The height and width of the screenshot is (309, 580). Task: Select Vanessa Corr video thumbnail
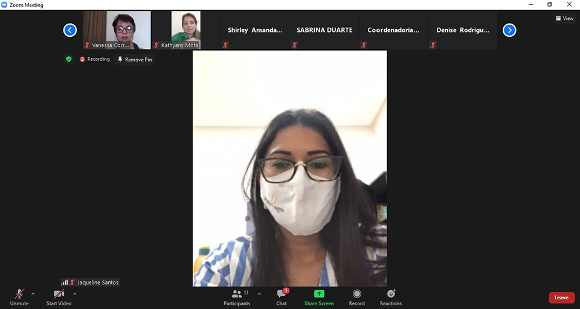coord(117,30)
